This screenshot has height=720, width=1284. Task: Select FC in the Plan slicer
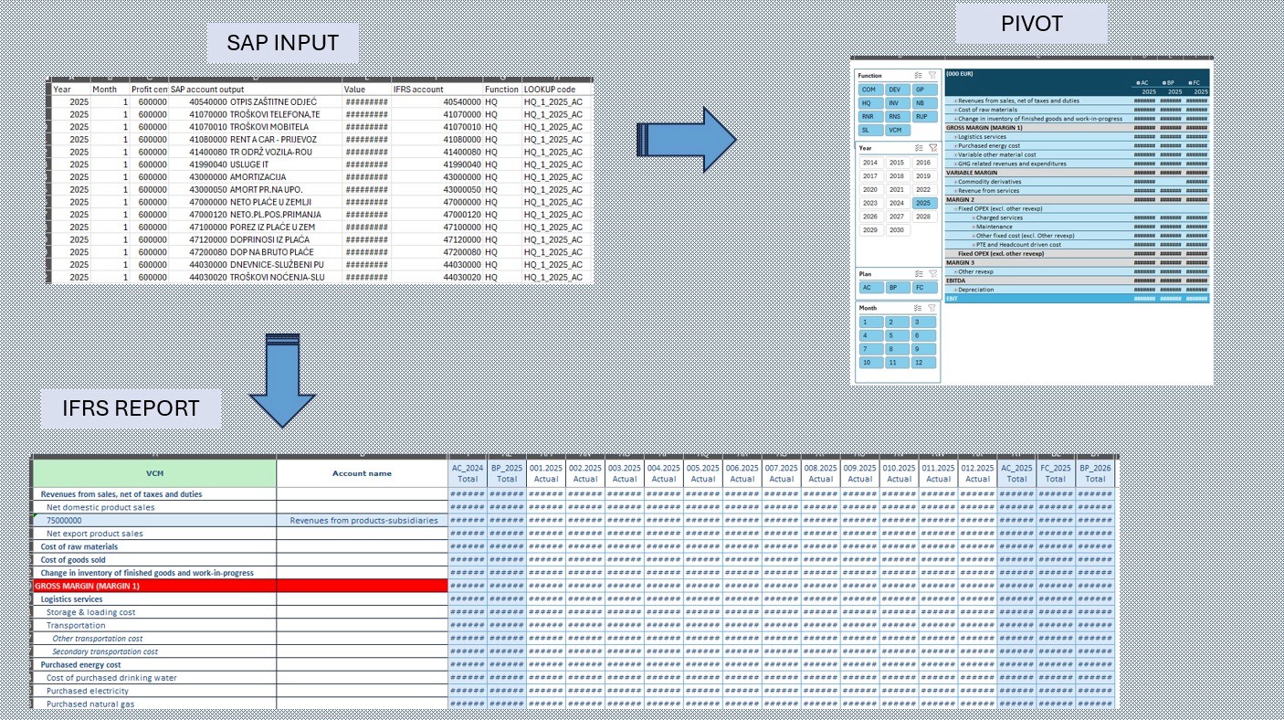coord(924,287)
